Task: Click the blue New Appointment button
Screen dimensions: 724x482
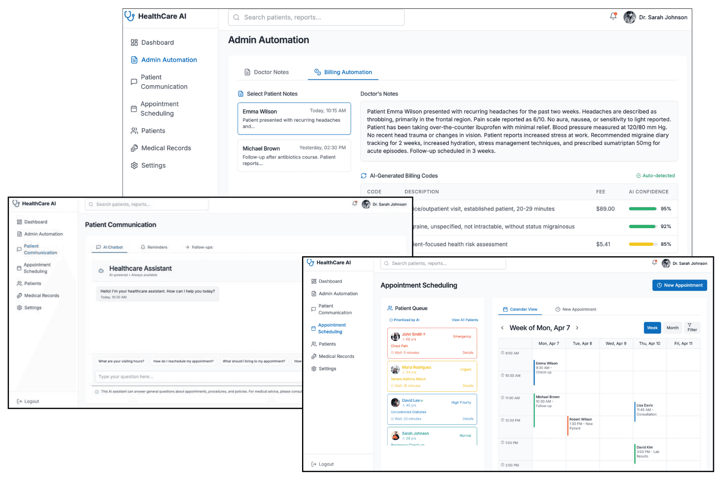Action: [679, 285]
